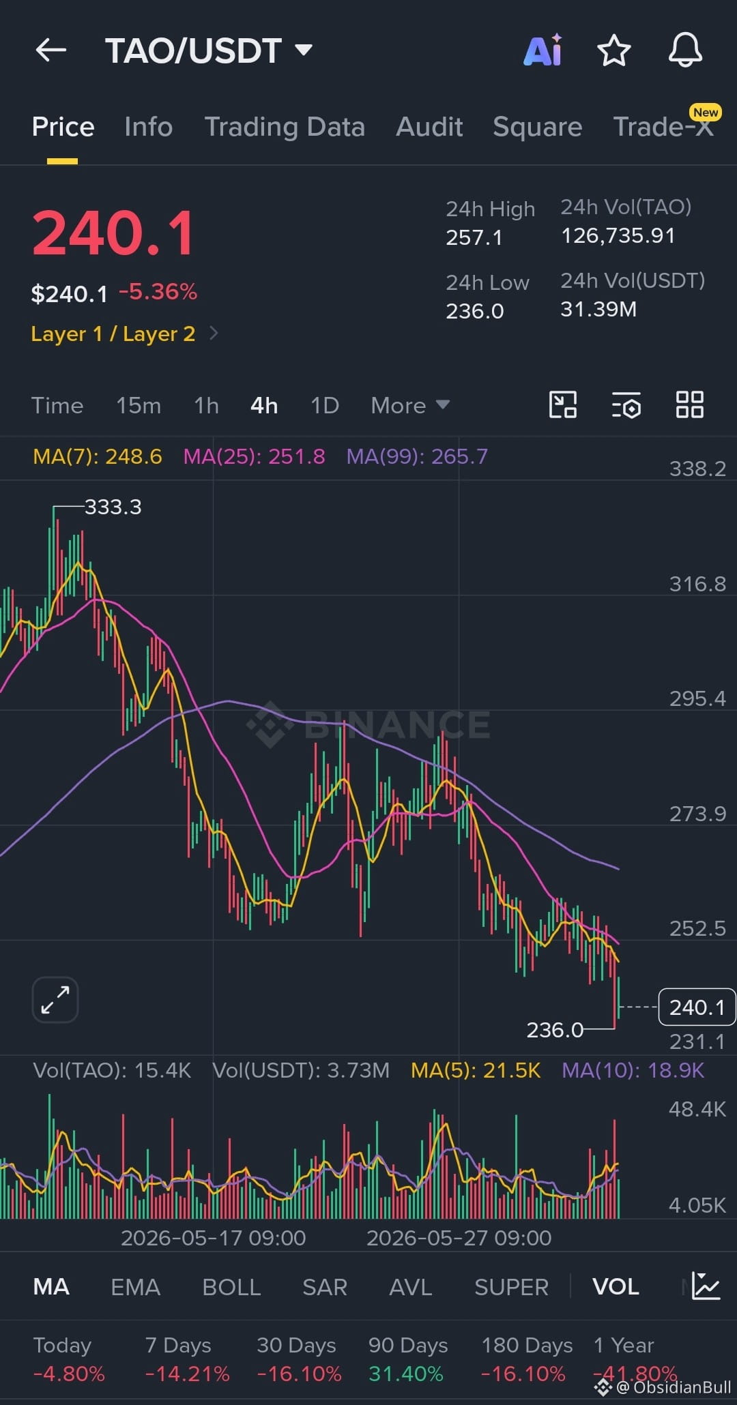Tap the 24h High value 257.1
The height and width of the screenshot is (1405, 737).
(x=474, y=237)
